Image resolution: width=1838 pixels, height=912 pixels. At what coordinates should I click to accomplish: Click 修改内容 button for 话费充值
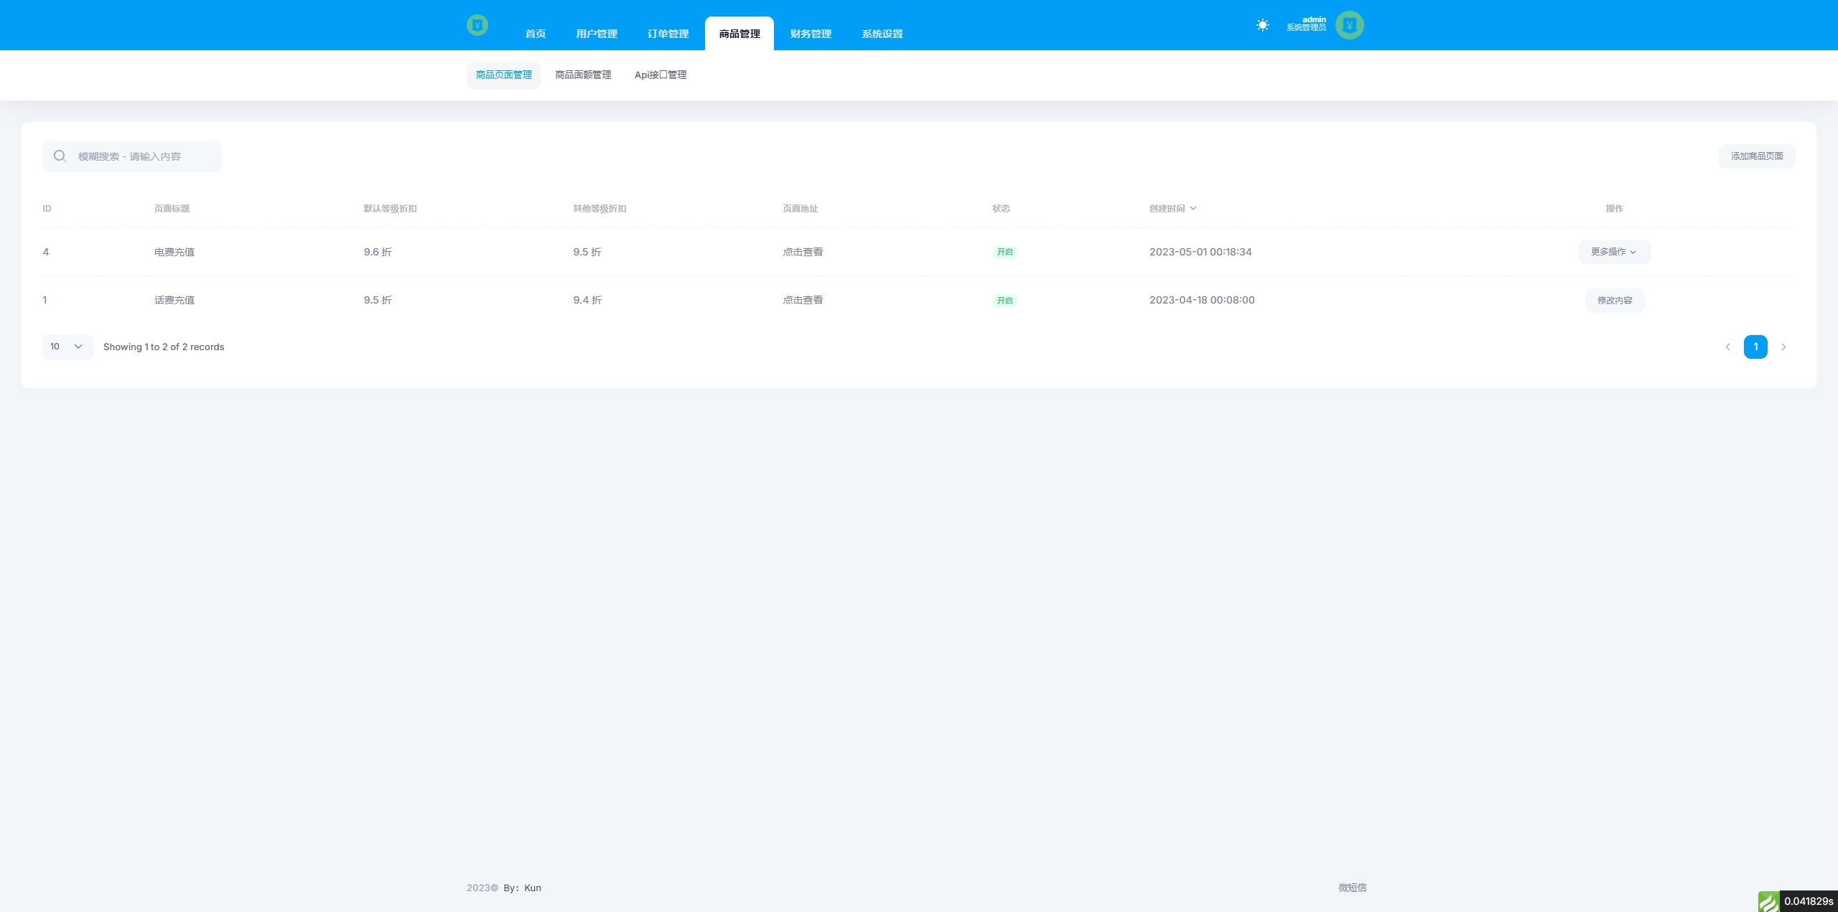1614,301
